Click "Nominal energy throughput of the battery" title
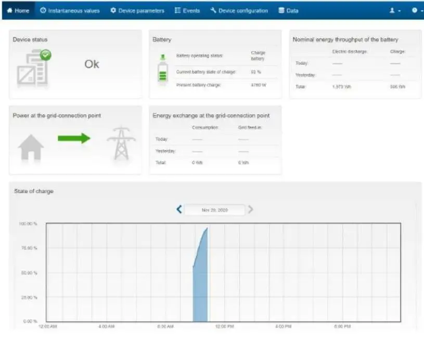Screen dimensions: 424x341 tap(345, 40)
